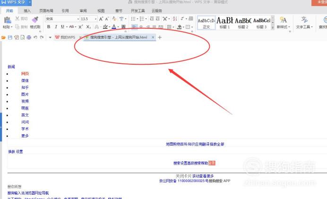Decrease font size with the smaller A icon
The image size is (327, 199).
pyautogui.click(x=107, y=19)
